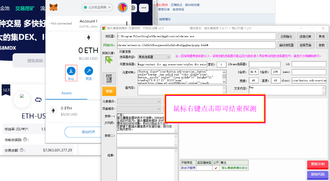The image size is (330, 181).
Task: Click the Account 1 name in MetaMask
Action: [x=88, y=21]
